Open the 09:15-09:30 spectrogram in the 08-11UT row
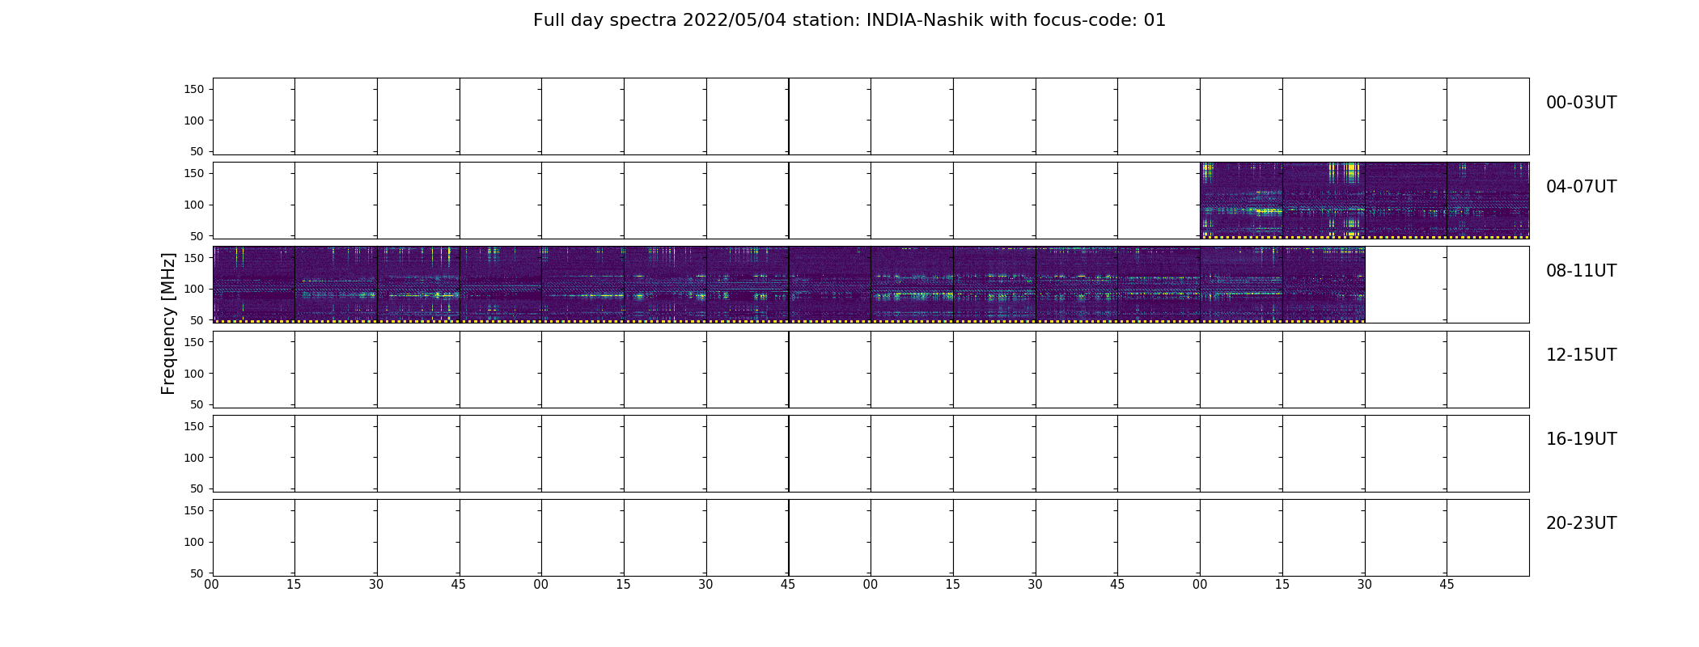Screen dimensions: 1699x647 pyautogui.click(x=665, y=285)
